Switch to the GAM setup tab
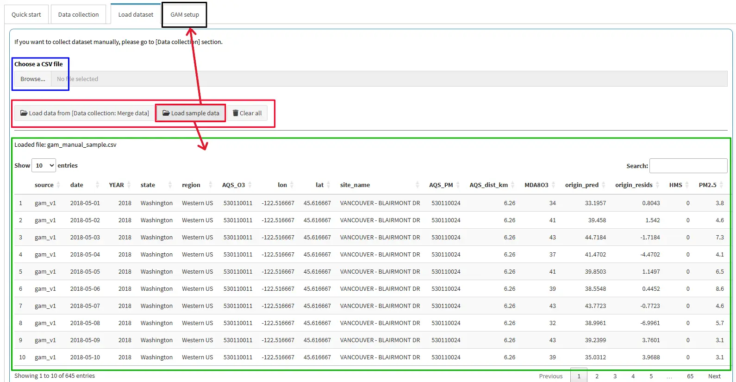The height and width of the screenshot is (382, 736). click(x=184, y=15)
